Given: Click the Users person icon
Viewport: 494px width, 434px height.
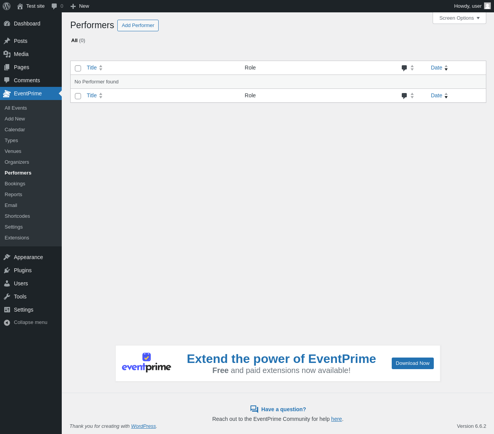Looking at the screenshot, I should pos(7,283).
